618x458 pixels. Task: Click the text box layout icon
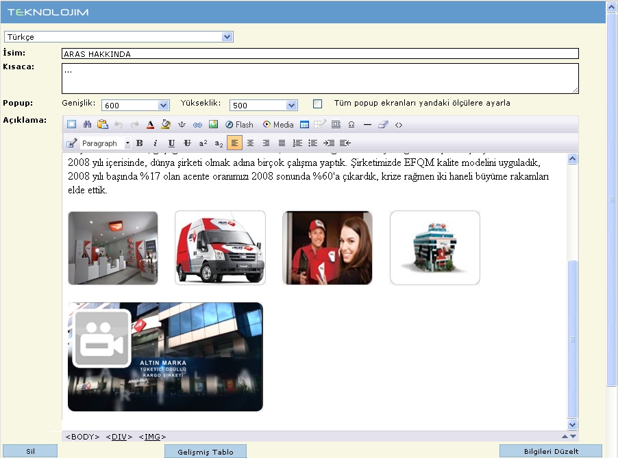coord(336,125)
